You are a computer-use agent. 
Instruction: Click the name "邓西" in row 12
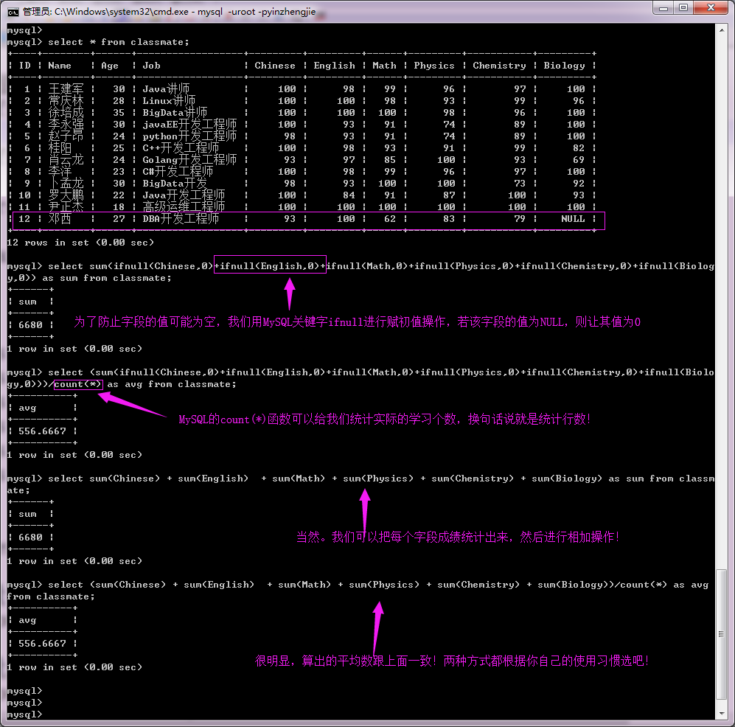tap(60, 218)
